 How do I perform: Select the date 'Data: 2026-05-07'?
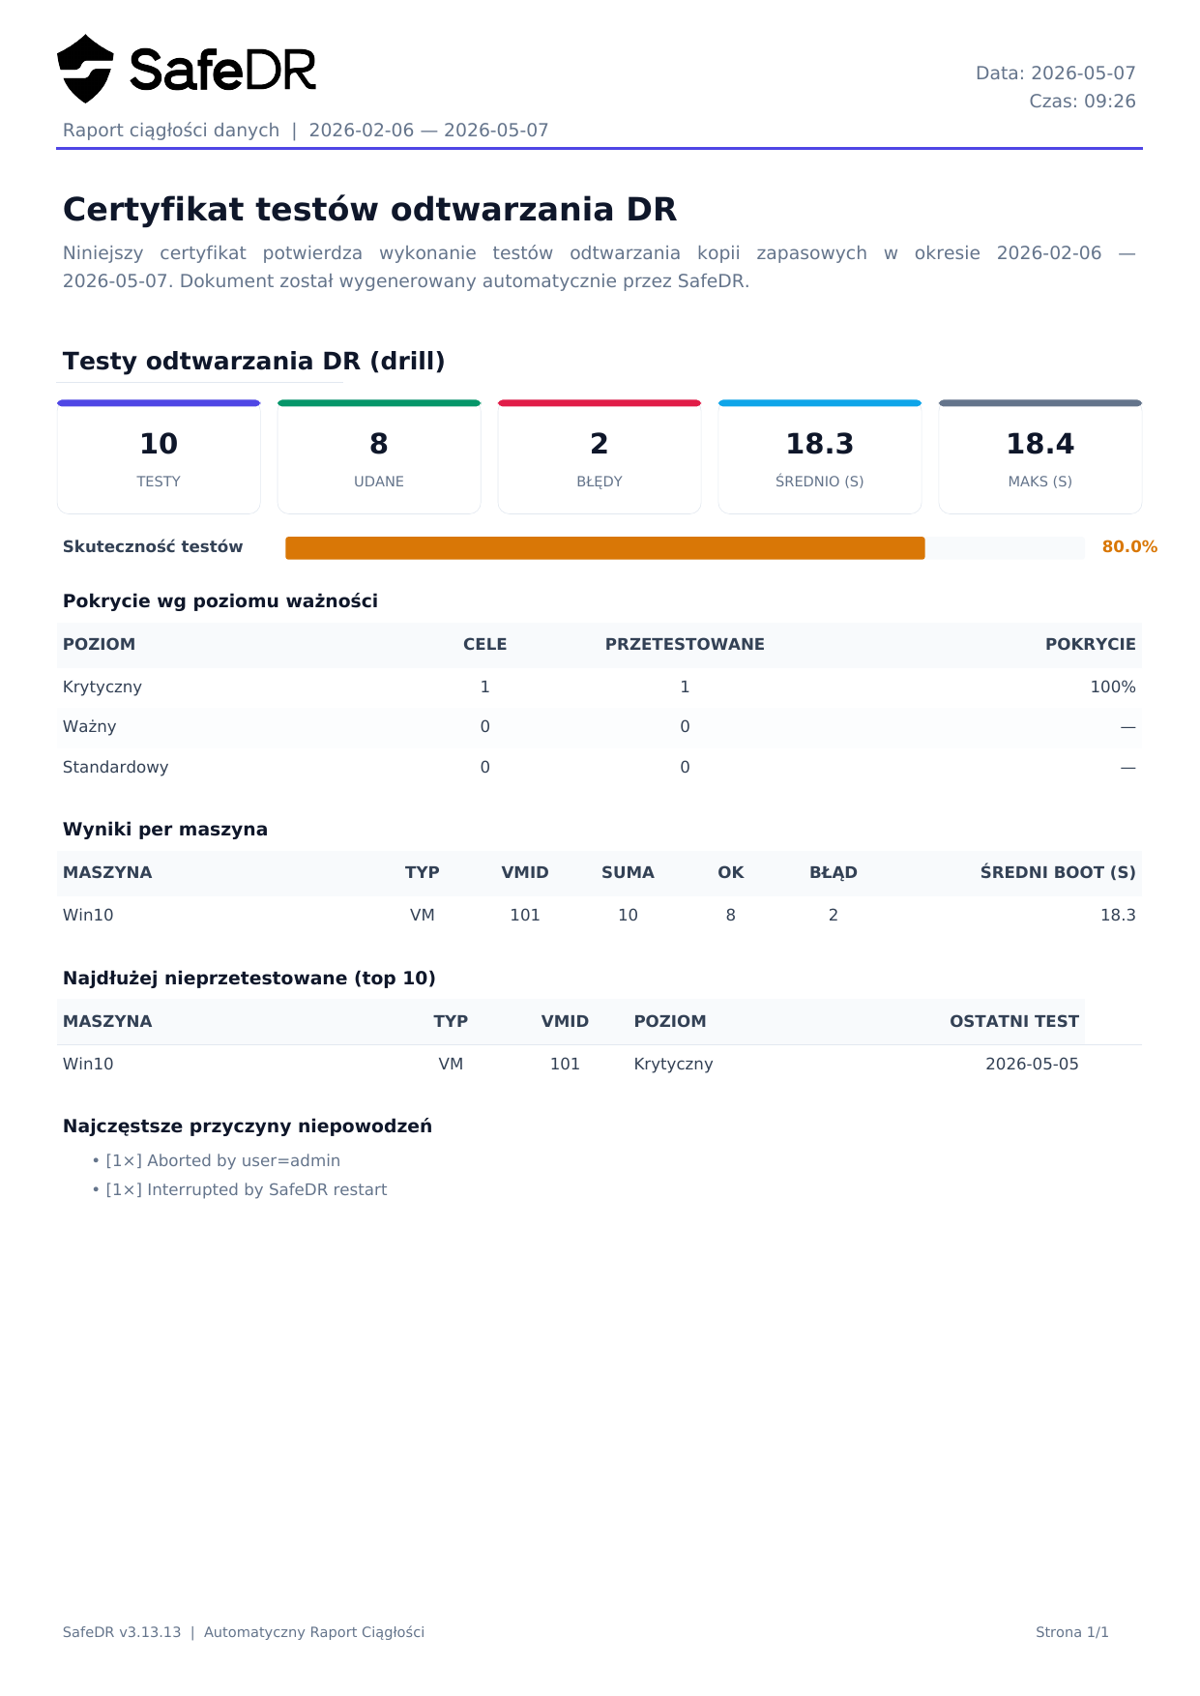tap(1056, 73)
